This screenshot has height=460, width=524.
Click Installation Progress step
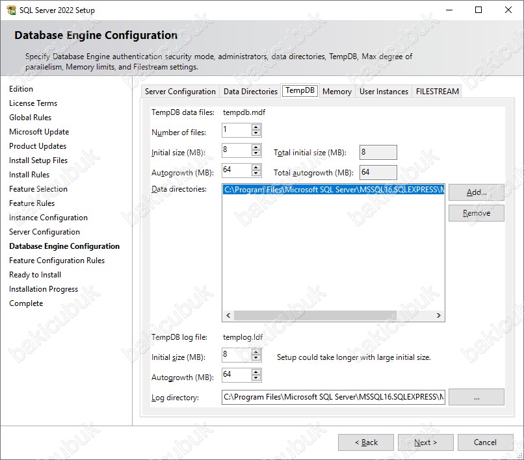[x=44, y=289]
